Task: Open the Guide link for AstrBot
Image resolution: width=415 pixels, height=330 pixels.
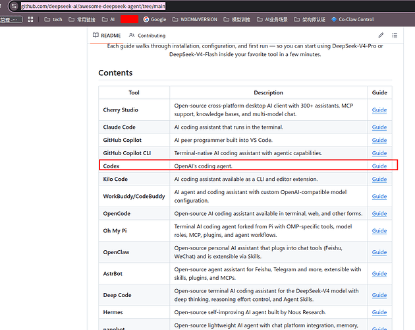Action: click(379, 274)
